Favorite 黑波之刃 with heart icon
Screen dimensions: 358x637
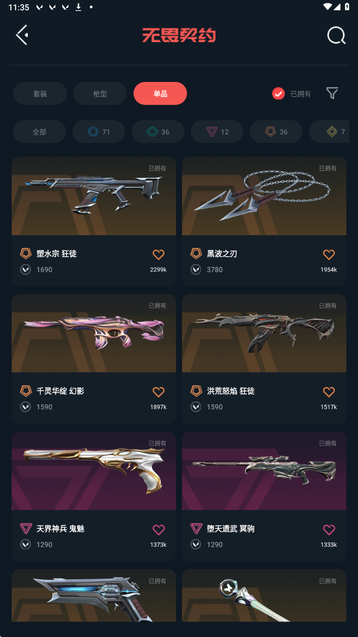tap(329, 254)
